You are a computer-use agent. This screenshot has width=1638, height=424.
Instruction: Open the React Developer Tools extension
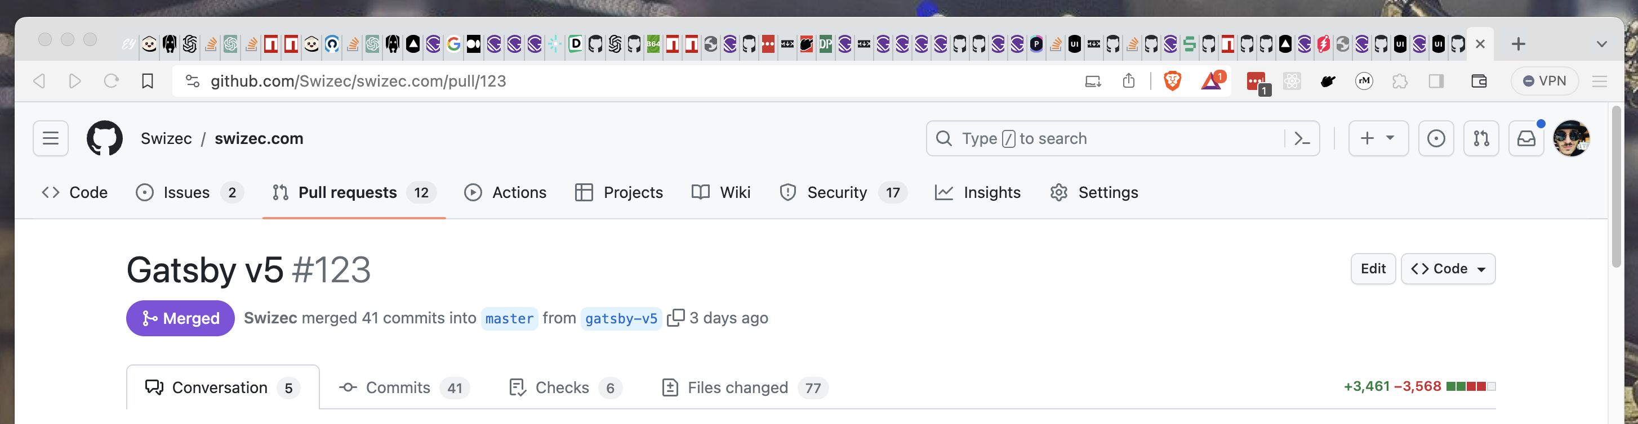1292,81
